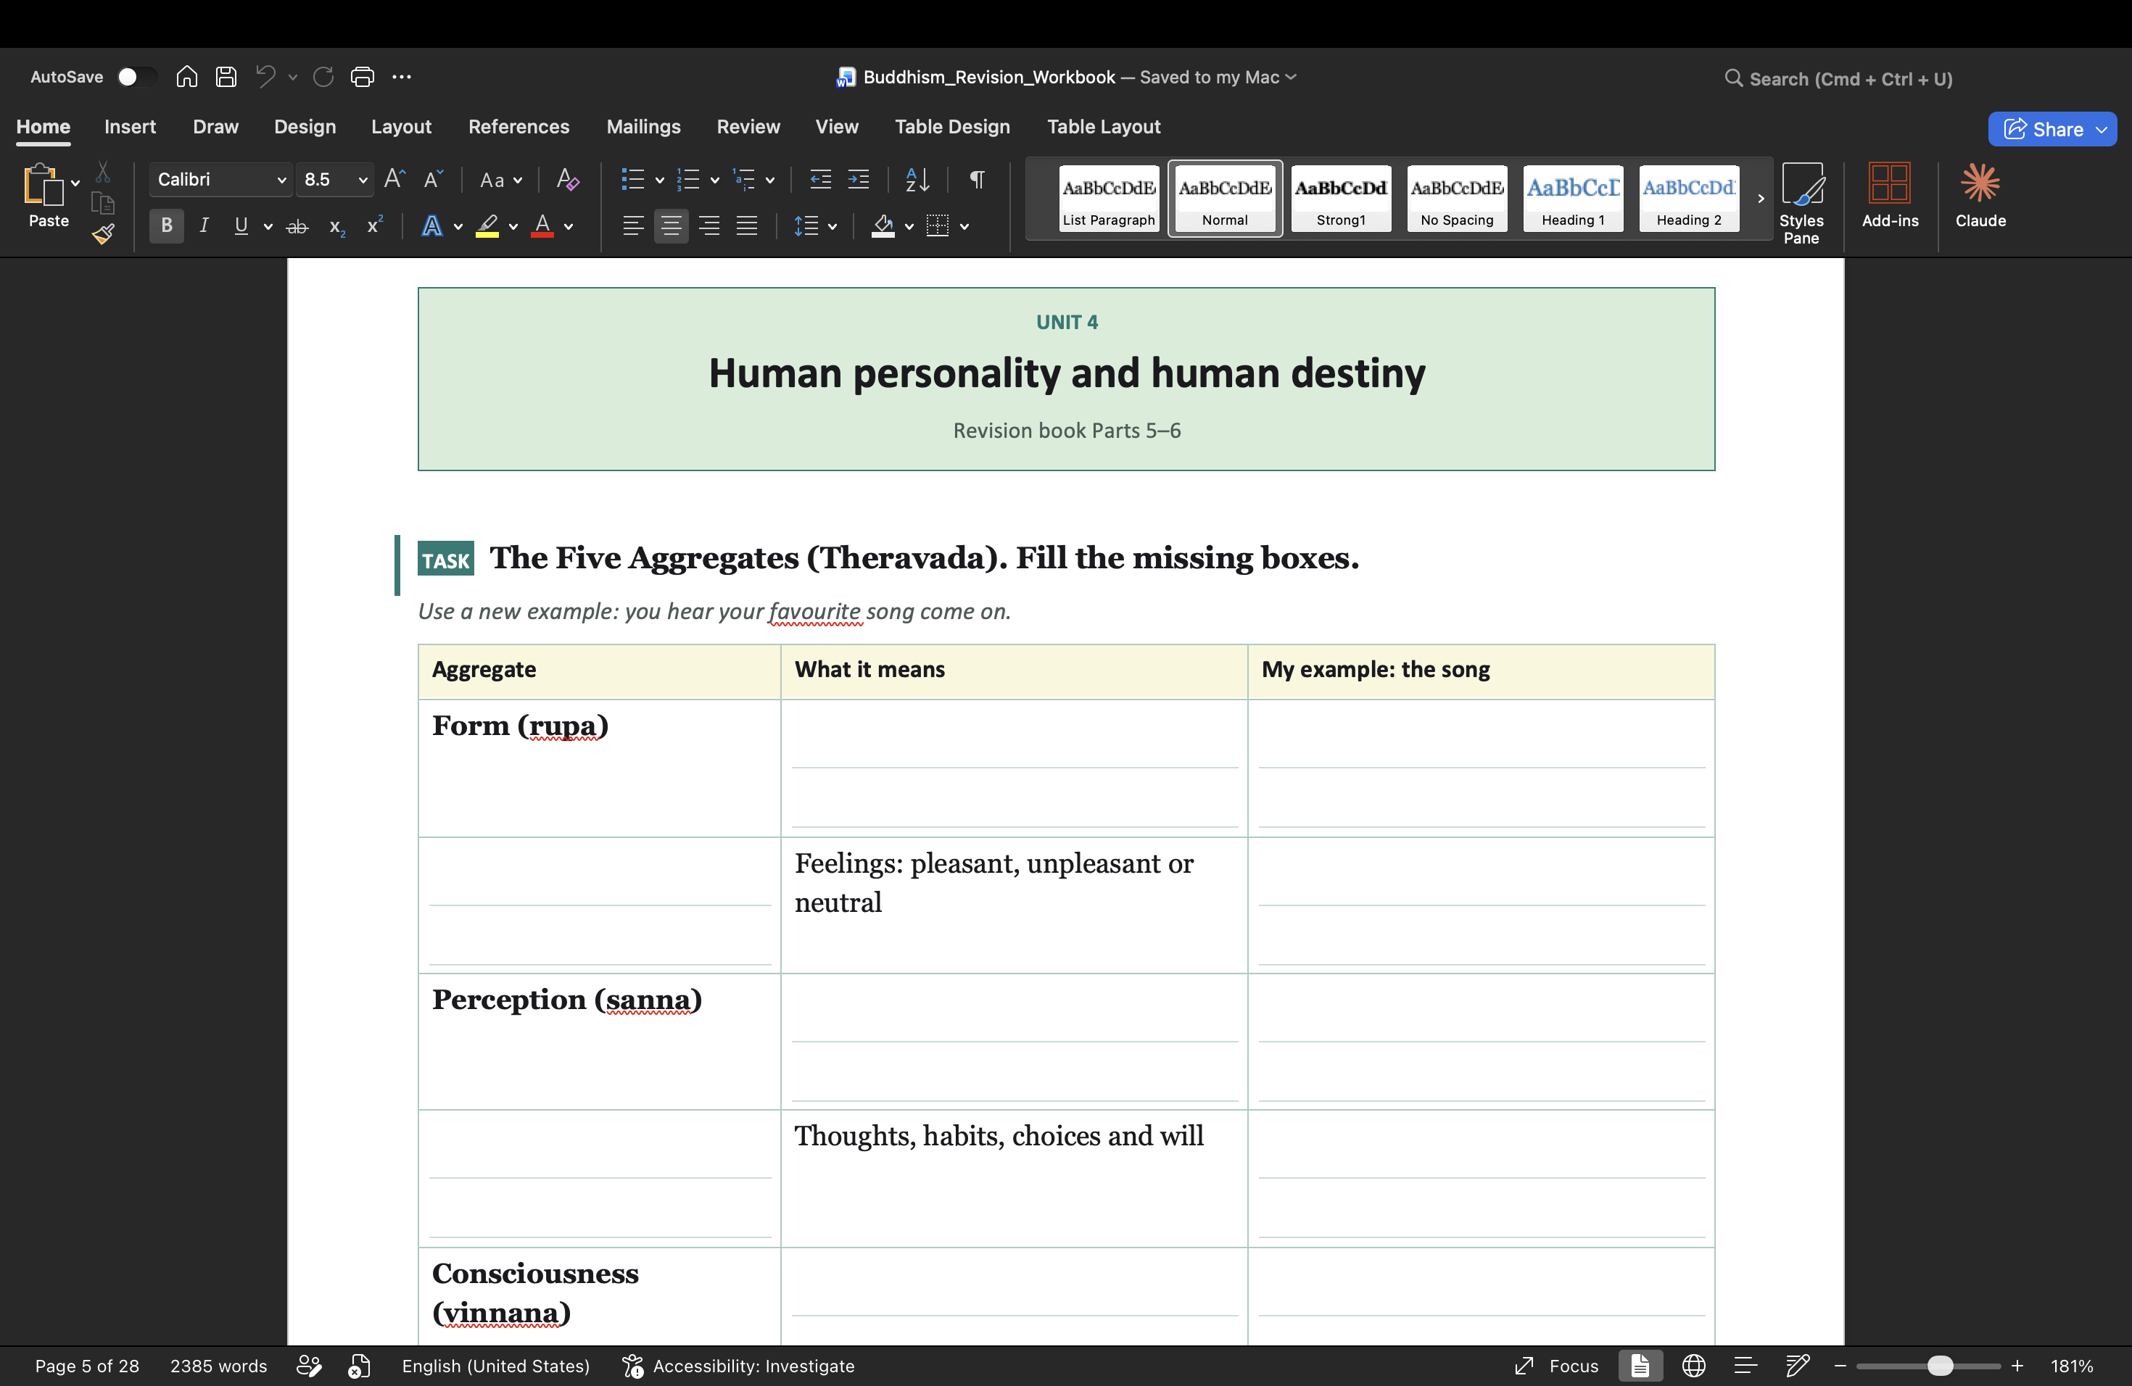Click Clear All Formatting icon
Screen dimensions: 2132x1386
(567, 179)
